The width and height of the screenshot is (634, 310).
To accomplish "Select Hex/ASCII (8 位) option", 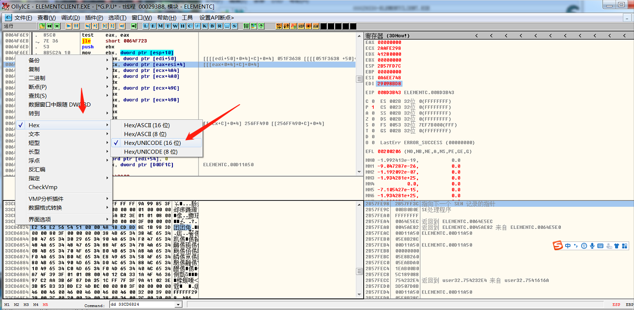I will click(x=156, y=134).
